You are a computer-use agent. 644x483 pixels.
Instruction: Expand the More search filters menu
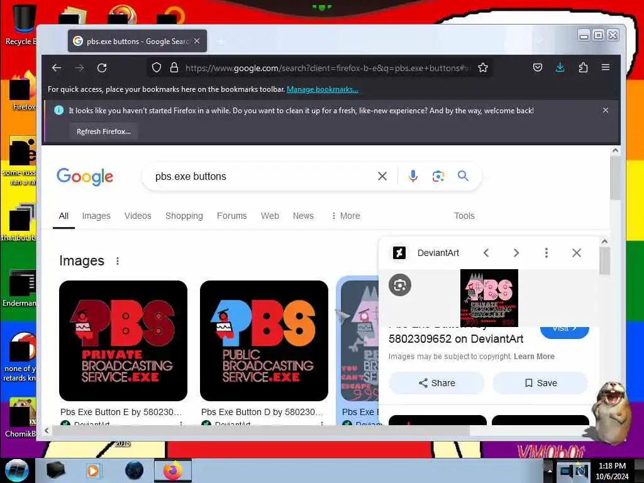345,216
